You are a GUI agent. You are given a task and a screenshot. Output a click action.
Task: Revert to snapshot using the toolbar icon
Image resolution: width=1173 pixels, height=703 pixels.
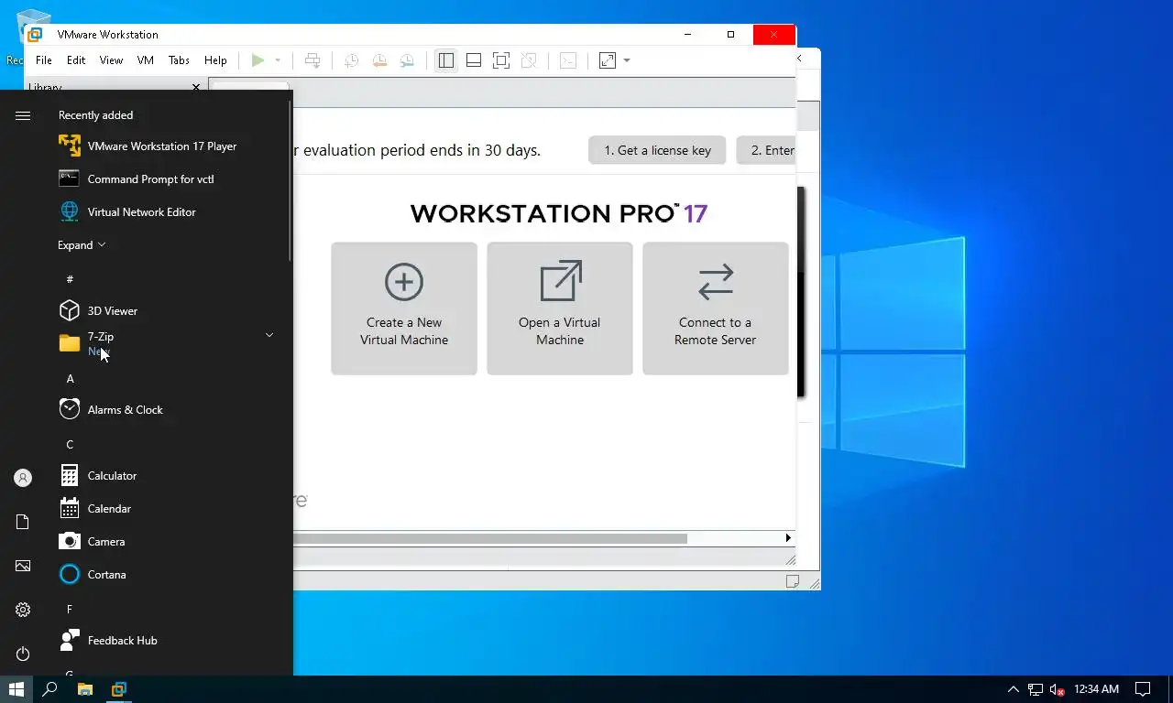click(379, 60)
